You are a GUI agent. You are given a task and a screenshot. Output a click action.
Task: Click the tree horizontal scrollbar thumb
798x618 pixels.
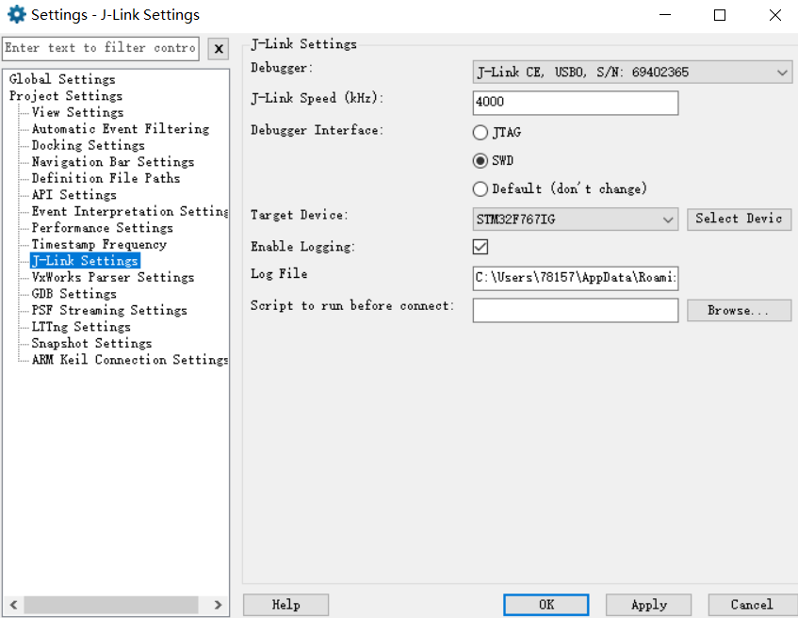coord(111,605)
